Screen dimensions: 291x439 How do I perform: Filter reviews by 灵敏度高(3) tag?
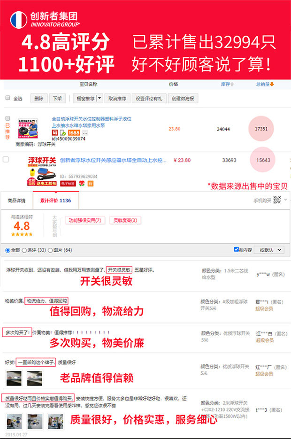(x=125, y=220)
